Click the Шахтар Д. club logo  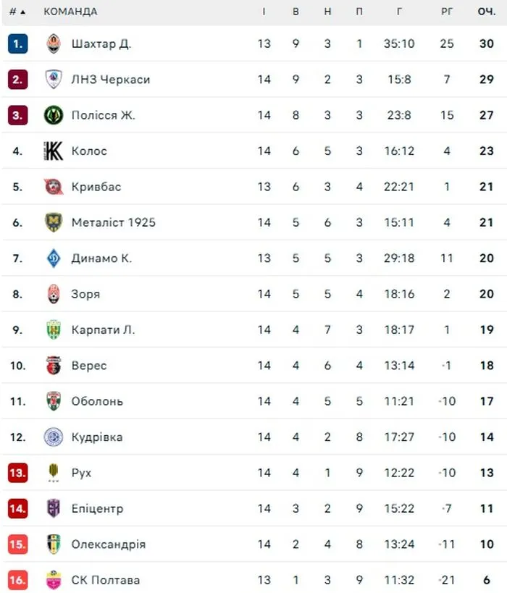coord(54,43)
